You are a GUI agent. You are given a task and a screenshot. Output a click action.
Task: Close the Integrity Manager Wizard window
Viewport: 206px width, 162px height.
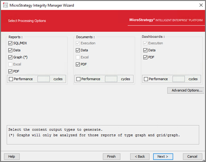click(x=201, y=5)
